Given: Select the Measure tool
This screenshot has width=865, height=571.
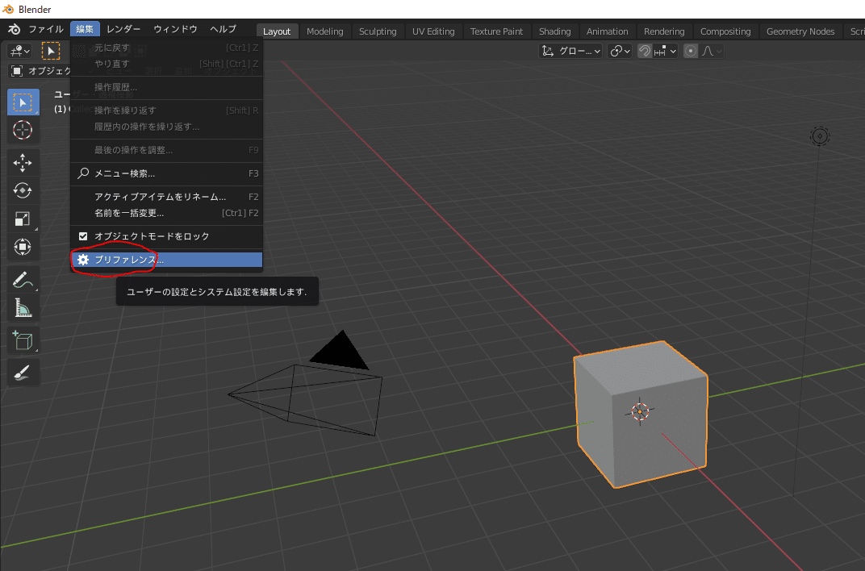Looking at the screenshot, I should pos(23,307).
